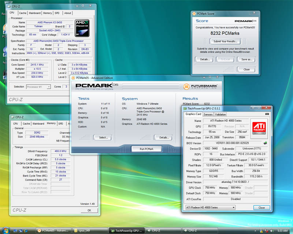Launch Internet Explorer from quick launch
The width and height of the screenshot is (293, 234).
(26, 231)
